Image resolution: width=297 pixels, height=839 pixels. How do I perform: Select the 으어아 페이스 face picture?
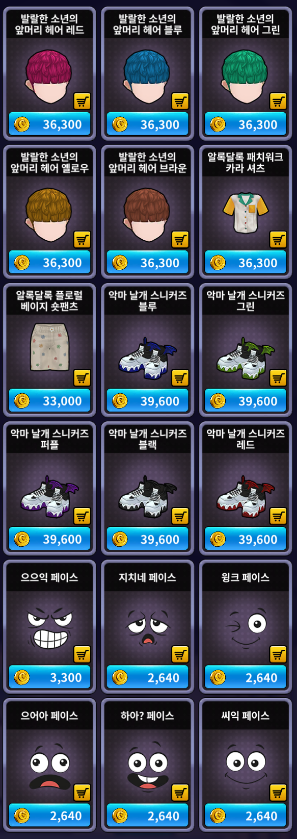[49, 770]
